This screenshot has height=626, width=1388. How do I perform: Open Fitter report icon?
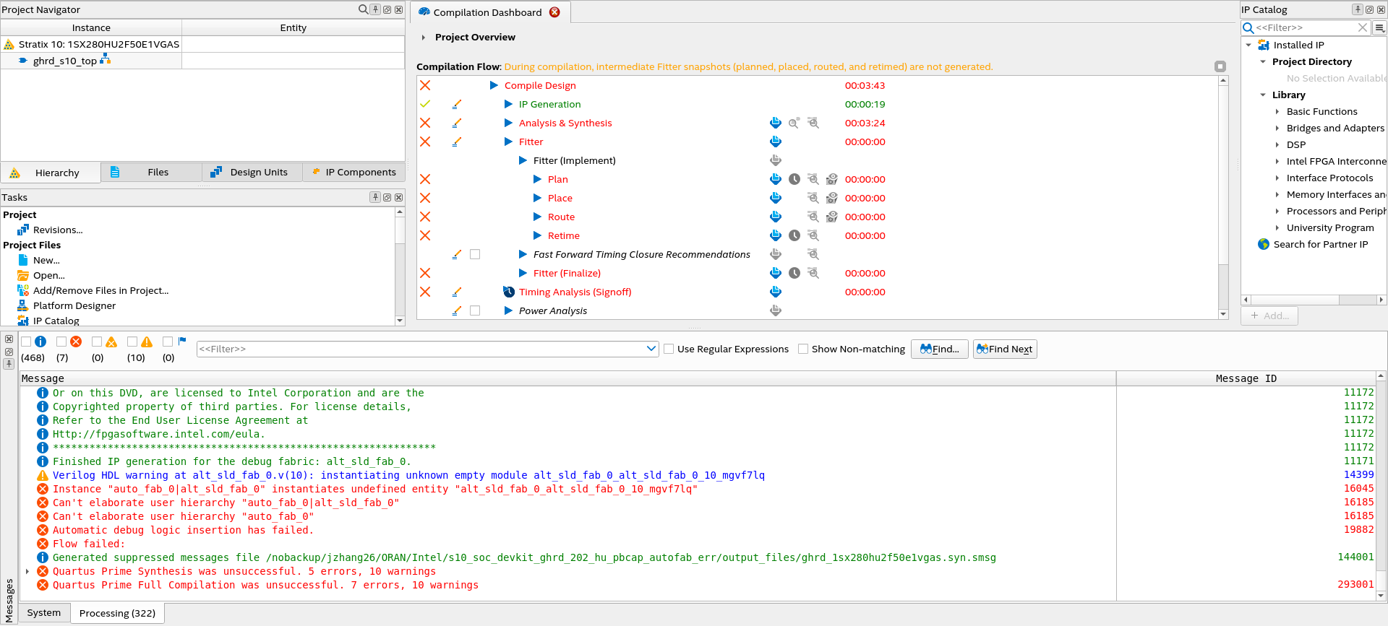click(776, 142)
